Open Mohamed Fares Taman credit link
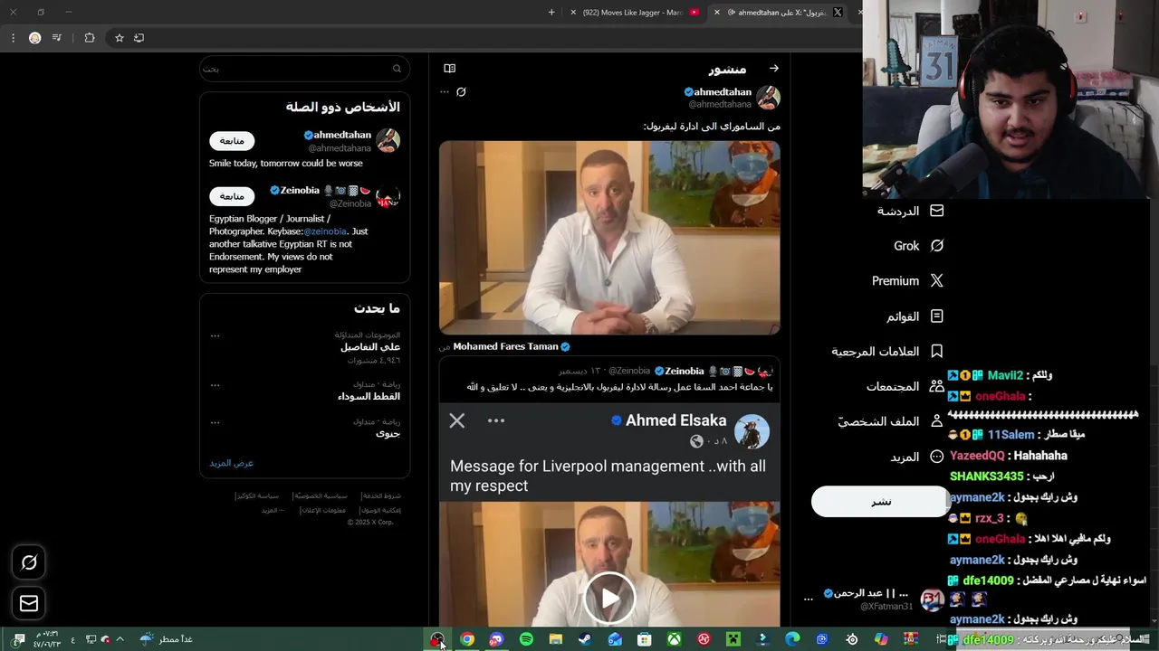This screenshot has height=651, width=1159. click(512, 346)
